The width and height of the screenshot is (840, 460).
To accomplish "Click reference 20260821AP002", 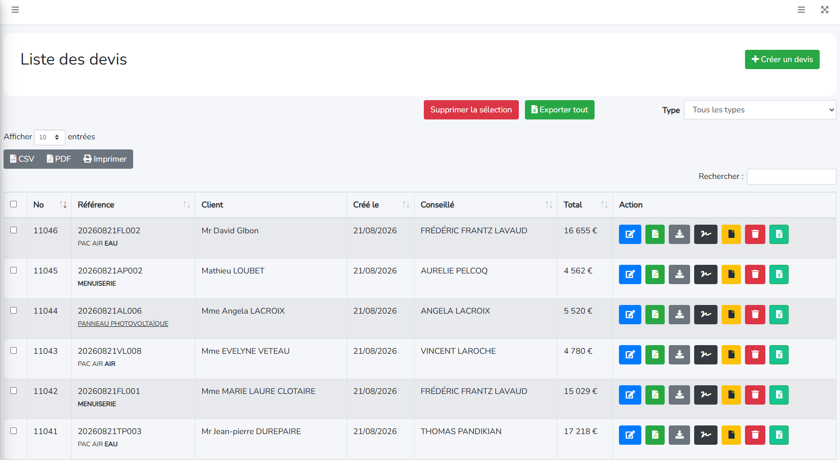I will (x=110, y=271).
